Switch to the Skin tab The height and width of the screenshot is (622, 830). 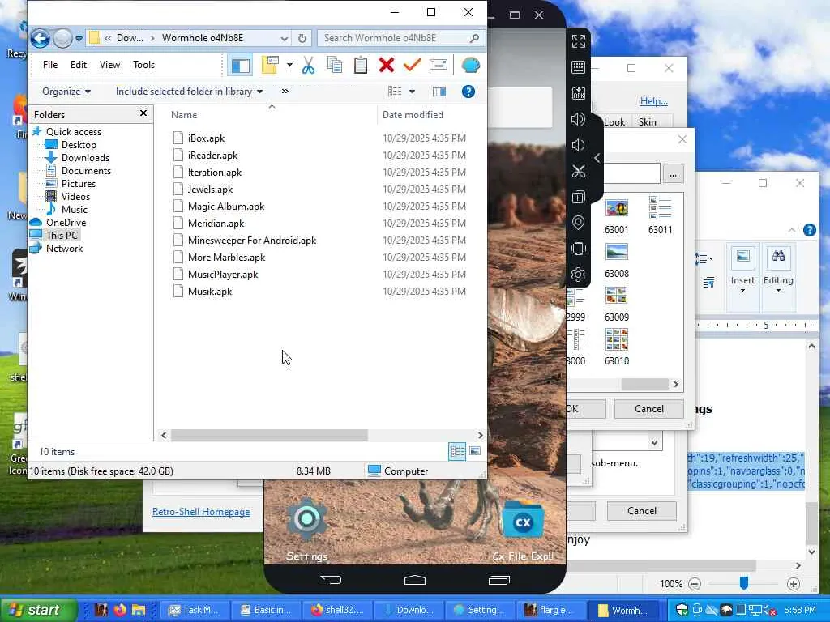tap(647, 121)
